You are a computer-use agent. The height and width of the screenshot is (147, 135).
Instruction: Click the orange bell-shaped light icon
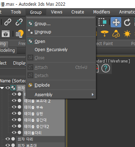tap(116, 34)
